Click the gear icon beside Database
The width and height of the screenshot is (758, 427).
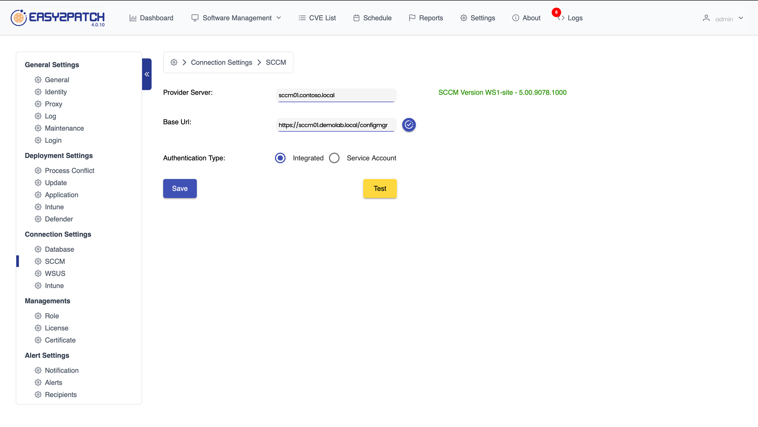tap(38, 249)
